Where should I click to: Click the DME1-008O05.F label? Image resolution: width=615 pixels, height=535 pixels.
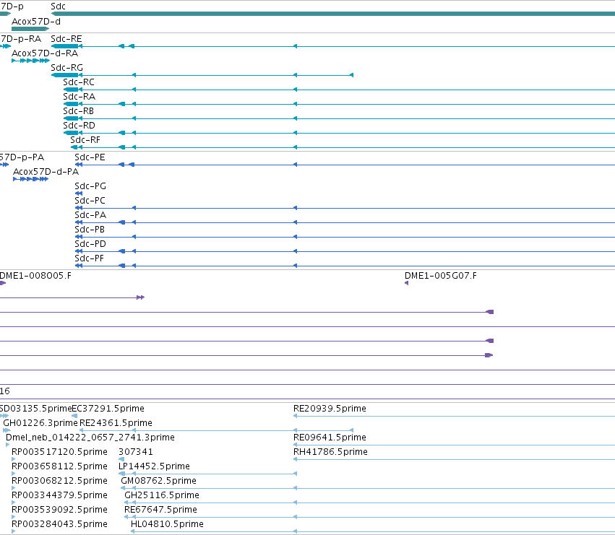[x=35, y=276]
